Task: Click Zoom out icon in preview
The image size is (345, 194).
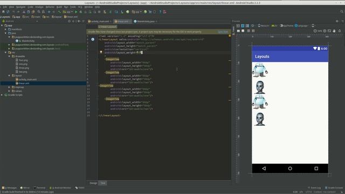Action: click(x=315, y=31)
